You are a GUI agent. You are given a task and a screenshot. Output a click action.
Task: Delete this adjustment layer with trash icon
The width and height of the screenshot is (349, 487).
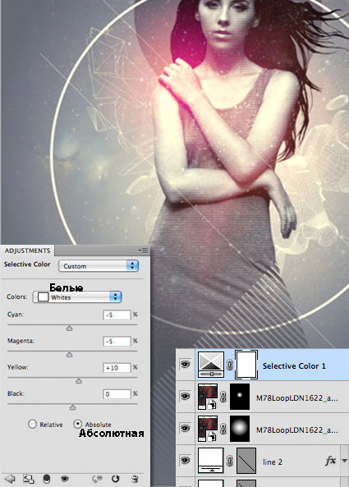pos(135,479)
